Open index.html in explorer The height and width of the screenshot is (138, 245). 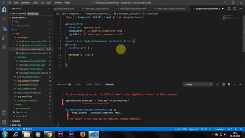tap(21, 116)
